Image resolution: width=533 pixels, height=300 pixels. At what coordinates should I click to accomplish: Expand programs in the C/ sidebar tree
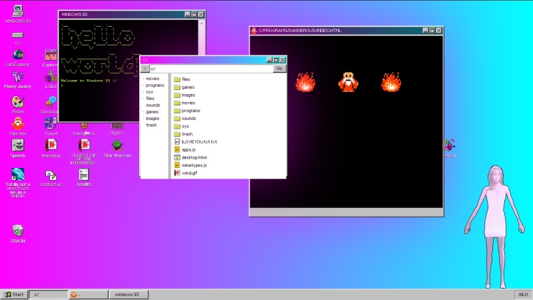click(x=155, y=85)
